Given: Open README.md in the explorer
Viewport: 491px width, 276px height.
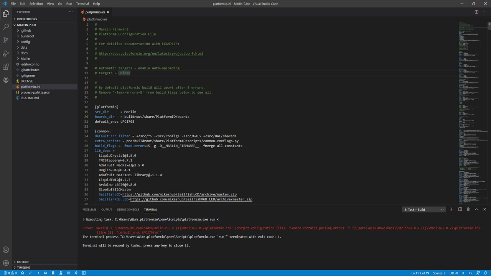Looking at the screenshot, I should (44, 98).
